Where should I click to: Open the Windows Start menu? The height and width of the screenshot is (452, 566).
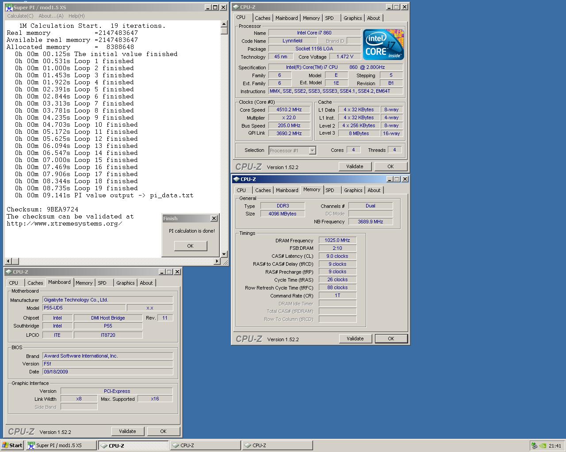(12, 445)
